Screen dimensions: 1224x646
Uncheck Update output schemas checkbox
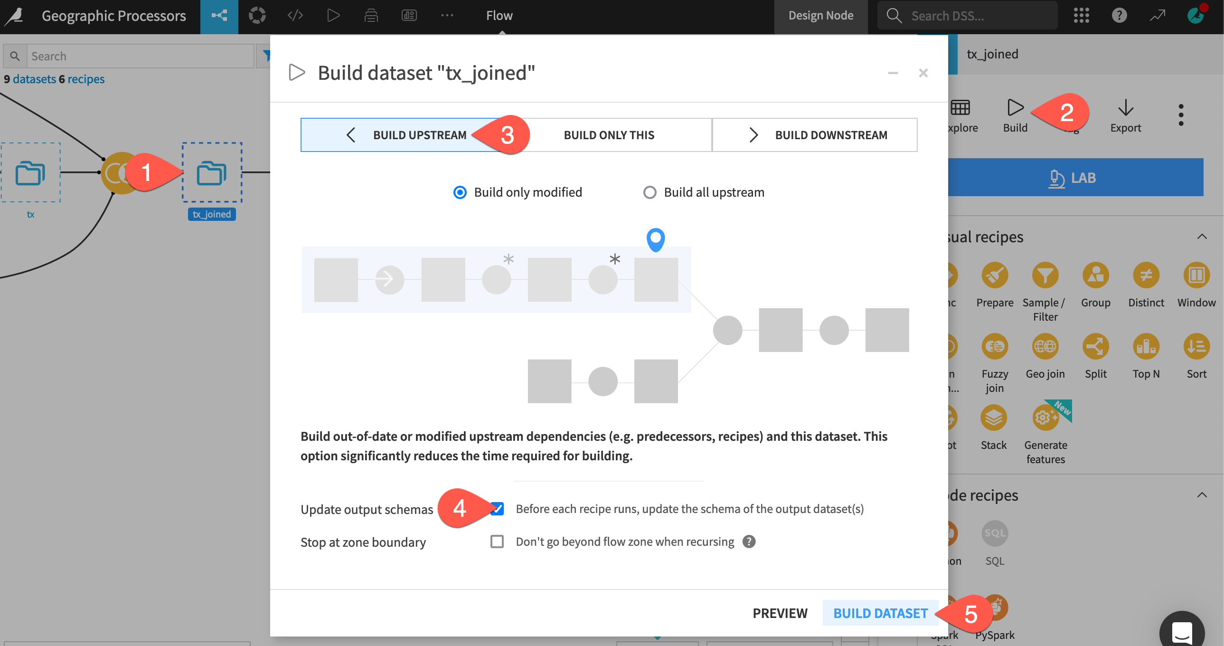(497, 508)
